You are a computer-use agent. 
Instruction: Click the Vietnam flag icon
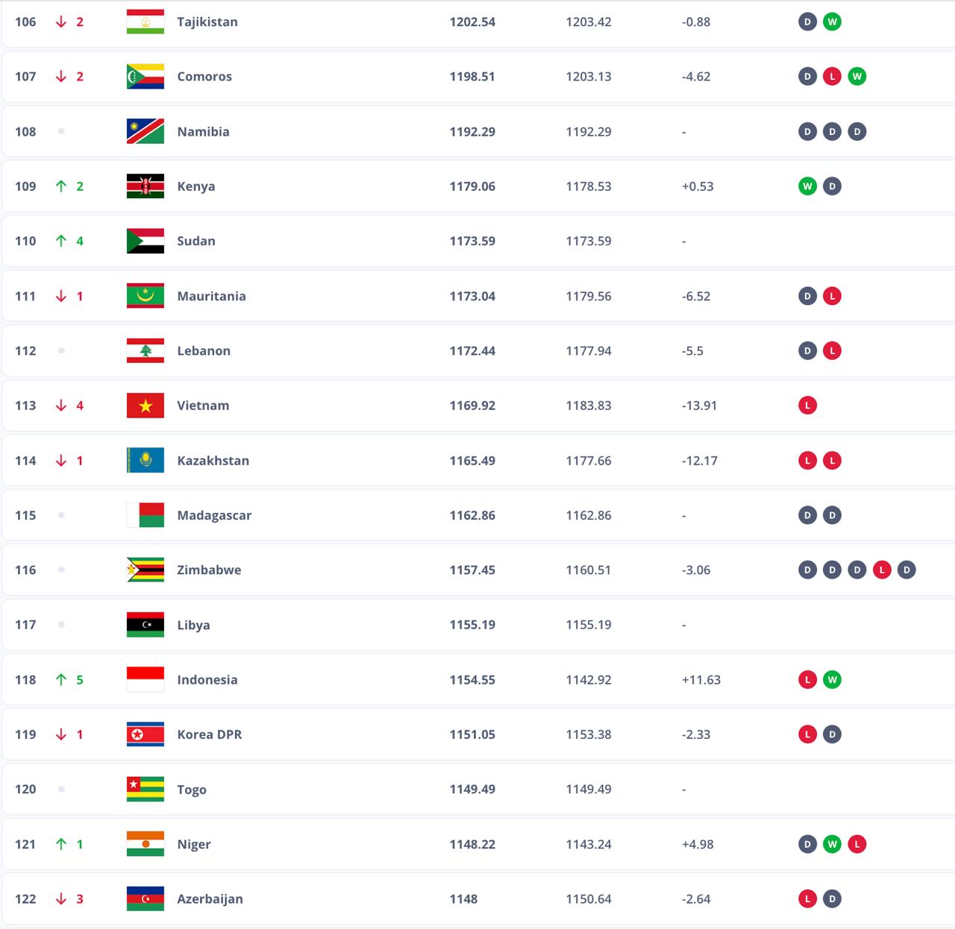click(x=145, y=406)
